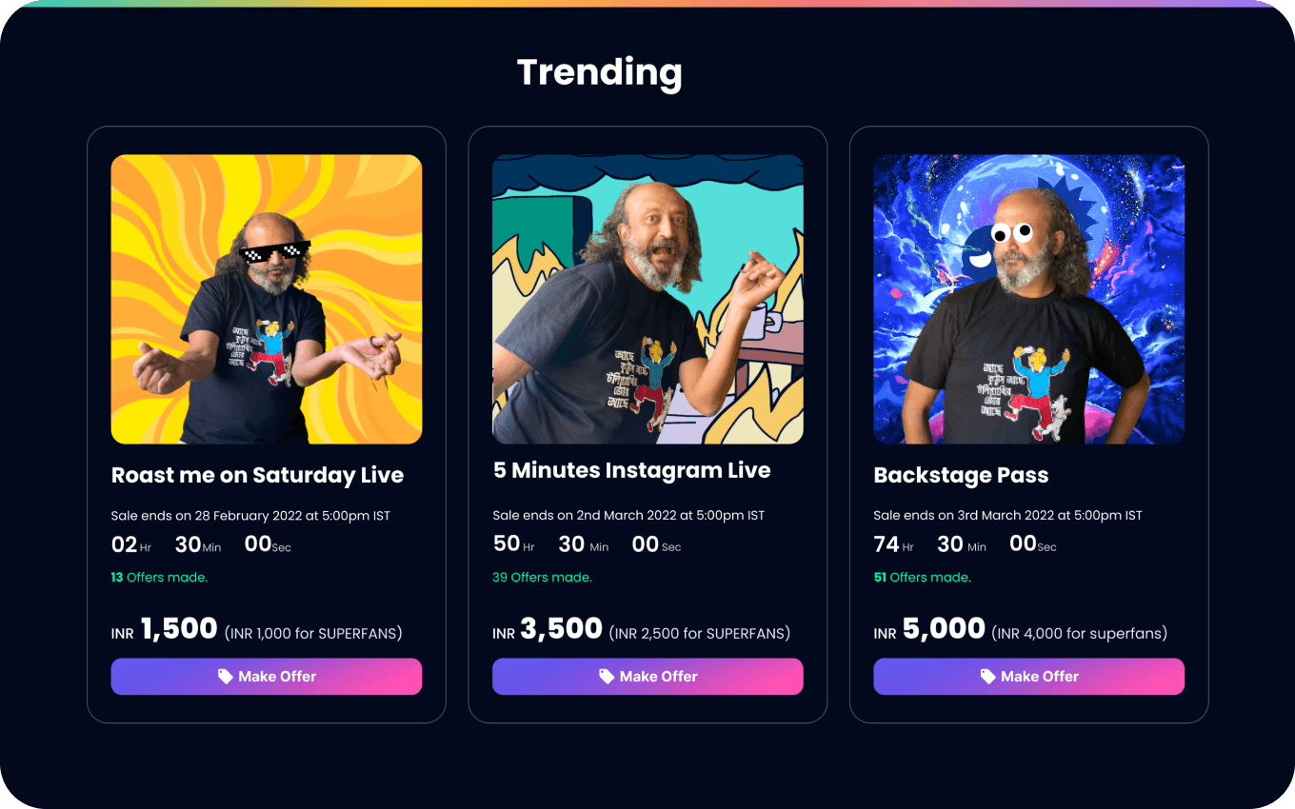The width and height of the screenshot is (1295, 809).
Task: Click the INR 3,500 price
Action: click(548, 629)
